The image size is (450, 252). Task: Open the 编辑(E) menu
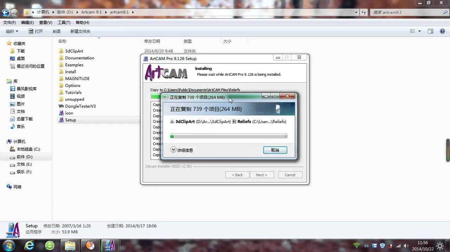(x=27, y=22)
